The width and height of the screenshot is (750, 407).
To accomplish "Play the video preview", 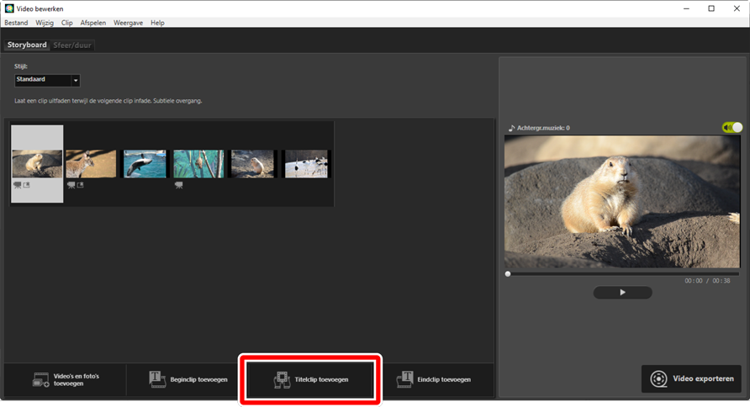I will (x=622, y=293).
